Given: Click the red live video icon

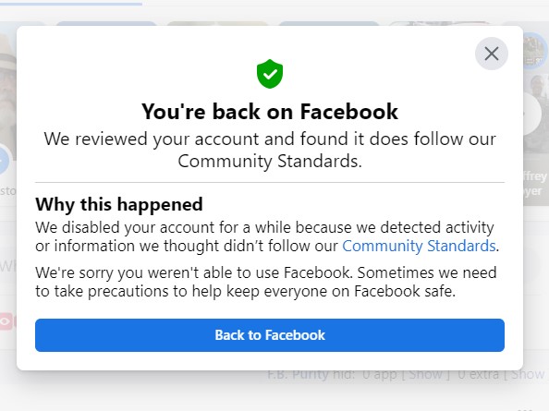Looking at the screenshot, I should coord(6,321).
